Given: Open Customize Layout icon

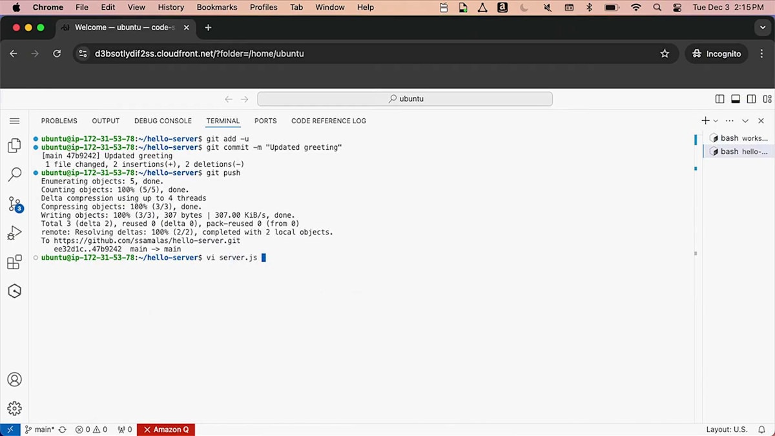Looking at the screenshot, I should tap(767, 99).
